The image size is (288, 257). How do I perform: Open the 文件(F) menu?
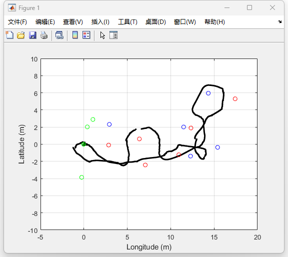pyautogui.click(x=17, y=22)
